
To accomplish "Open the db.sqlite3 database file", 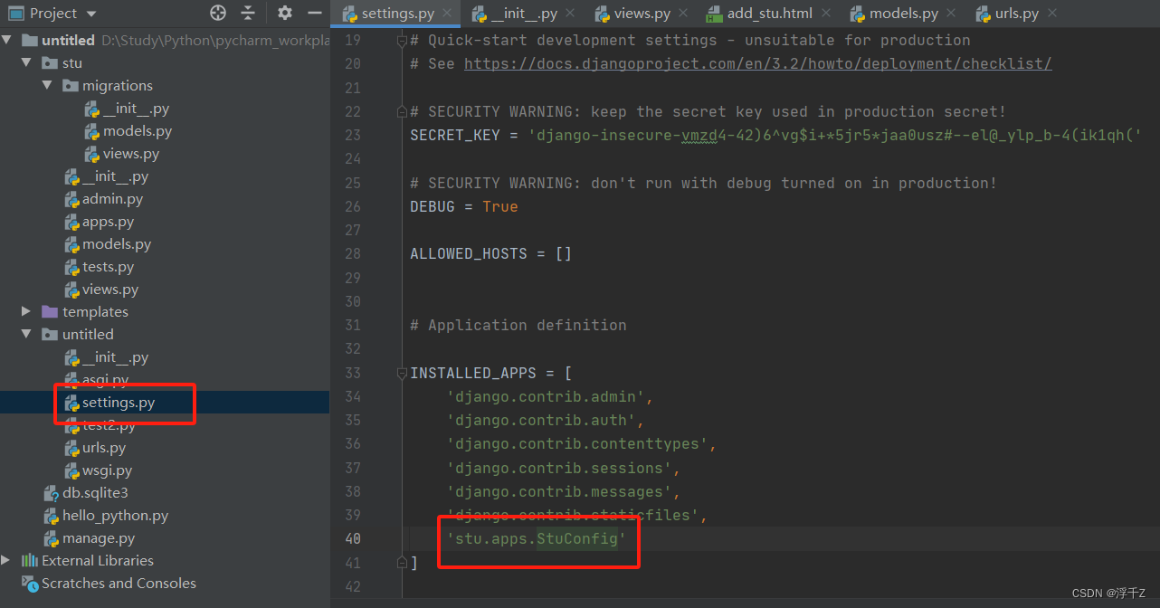I will (x=95, y=492).
